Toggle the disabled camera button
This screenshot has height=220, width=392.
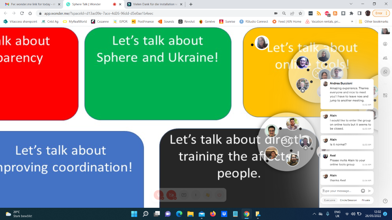[171, 194]
